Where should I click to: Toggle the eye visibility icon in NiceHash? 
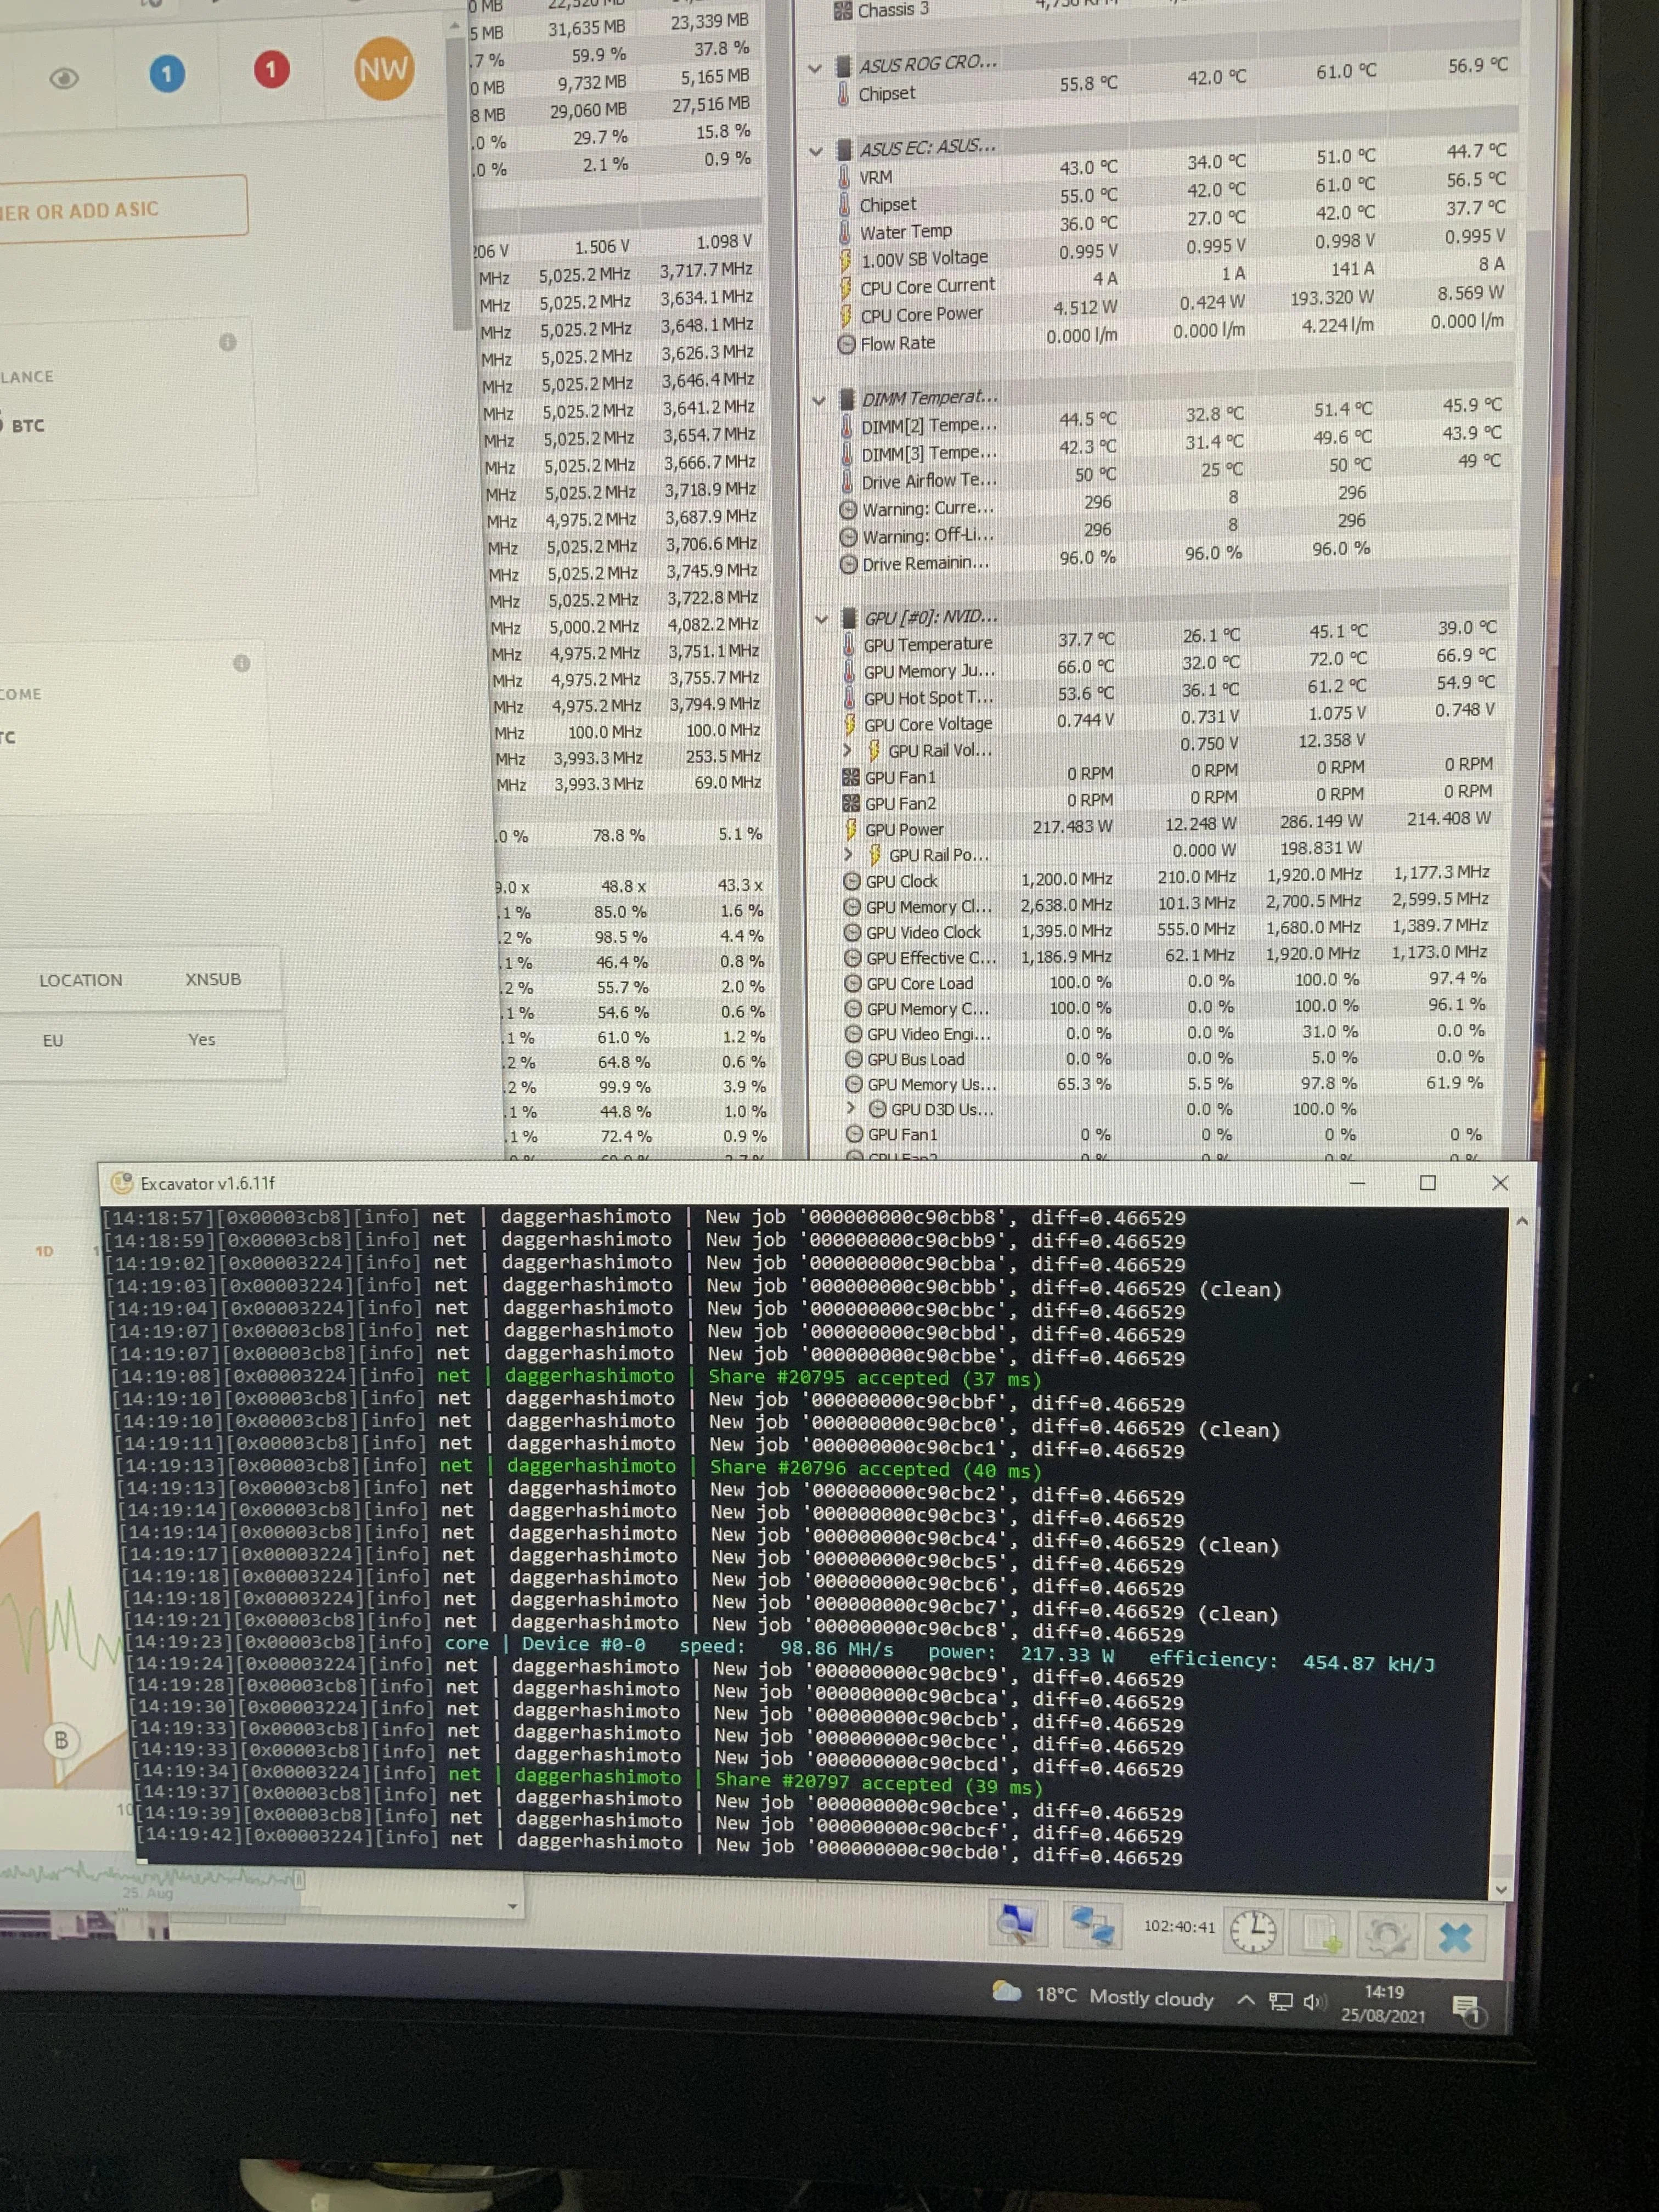(64, 78)
